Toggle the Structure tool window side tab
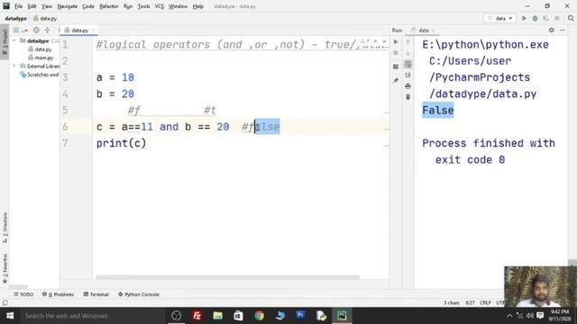The image size is (577, 324). pyautogui.click(x=5, y=228)
